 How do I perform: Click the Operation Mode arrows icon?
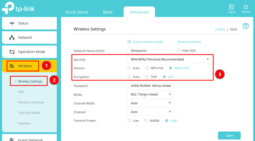(x=12, y=52)
